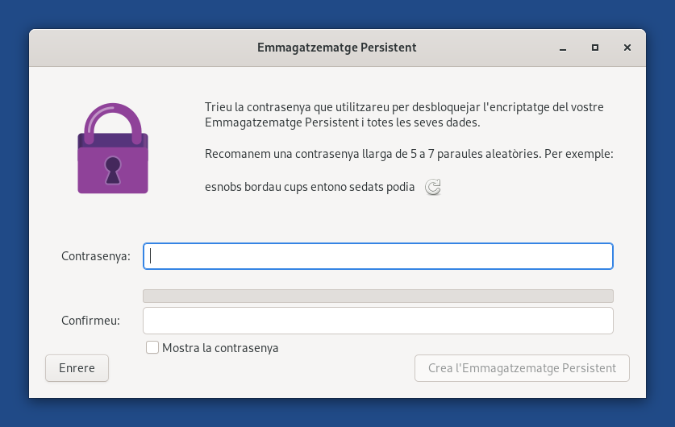Viewport: 675px width, 427px height.
Task: Enable the Mostra la contrasenya checkbox
Action: (152, 347)
